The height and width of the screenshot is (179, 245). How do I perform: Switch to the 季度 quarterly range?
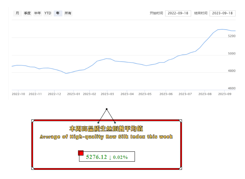click(x=27, y=13)
